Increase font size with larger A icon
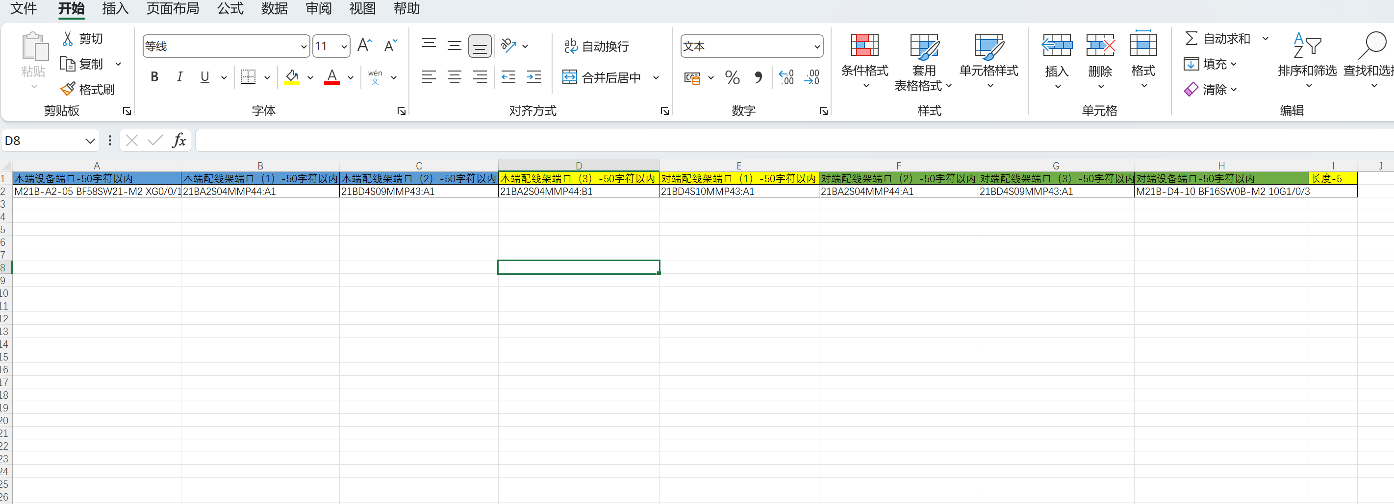Screen dimensions: 1394x504 [x=365, y=46]
